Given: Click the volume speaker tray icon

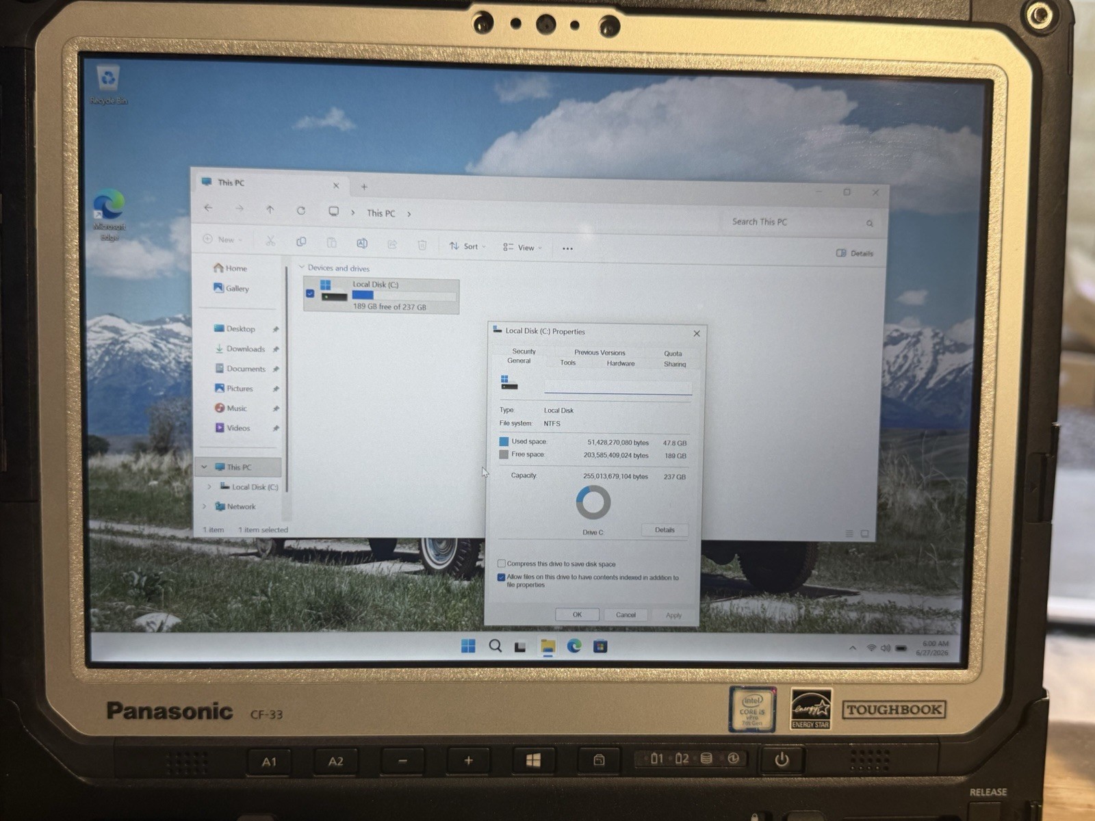Looking at the screenshot, I should click(x=886, y=647).
